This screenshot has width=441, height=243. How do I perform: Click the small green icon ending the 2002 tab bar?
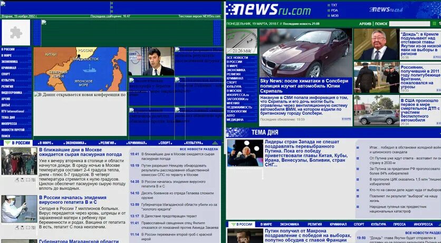(215, 143)
